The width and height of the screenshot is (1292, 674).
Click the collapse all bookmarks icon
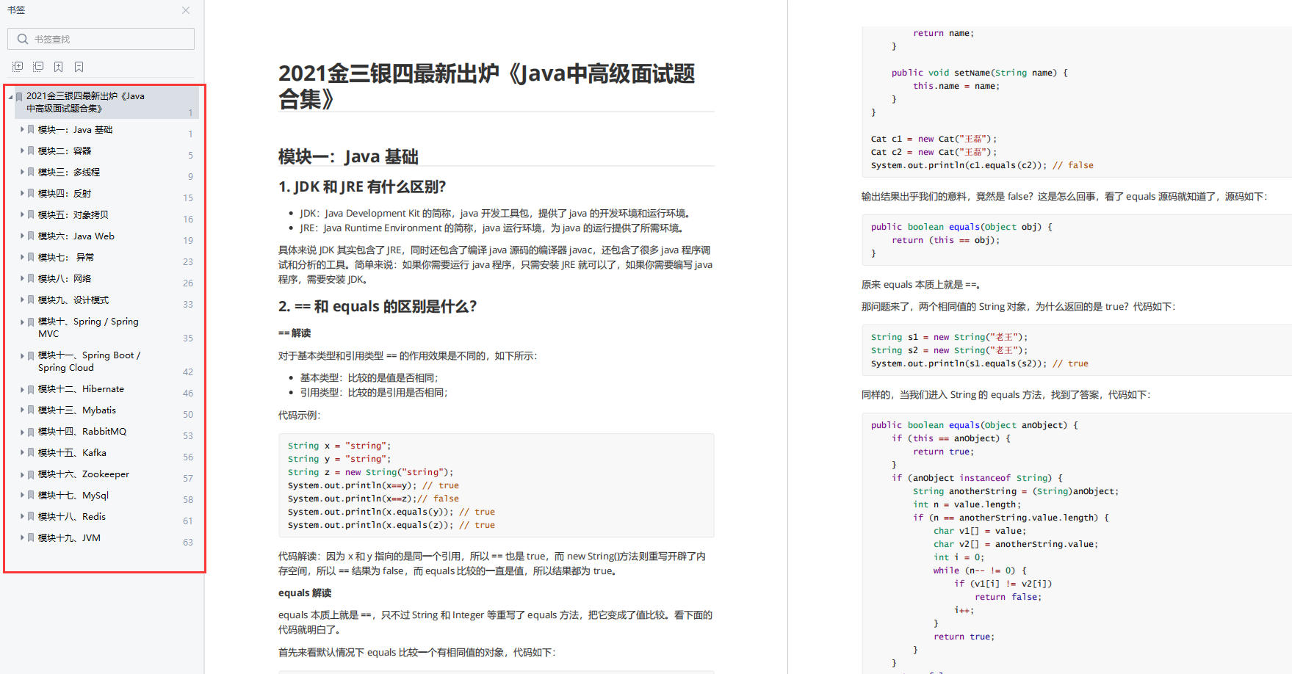pos(38,67)
